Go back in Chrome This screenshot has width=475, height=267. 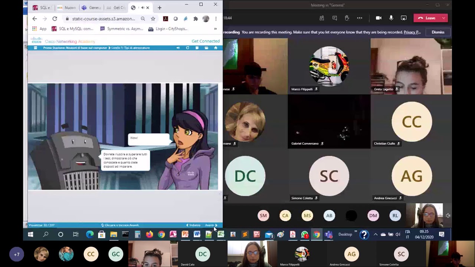[35, 19]
